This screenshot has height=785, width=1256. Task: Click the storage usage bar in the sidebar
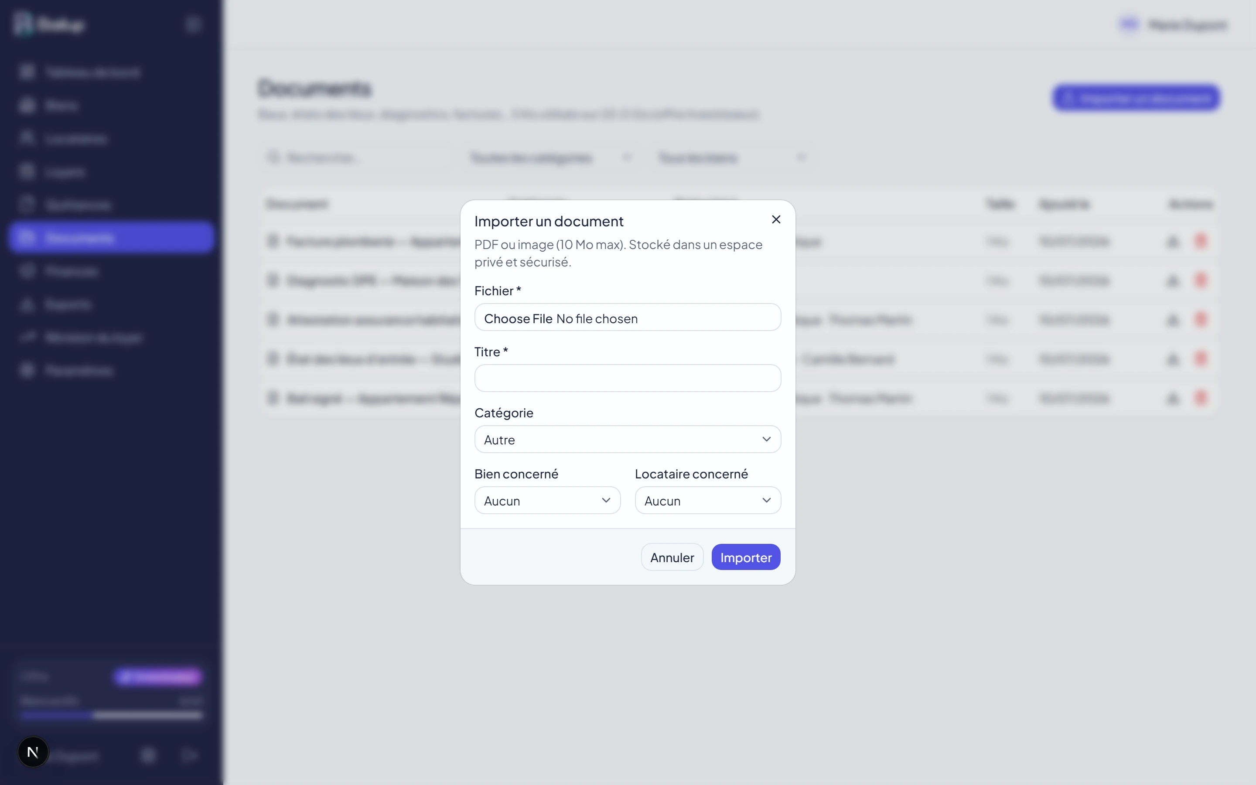click(x=111, y=715)
